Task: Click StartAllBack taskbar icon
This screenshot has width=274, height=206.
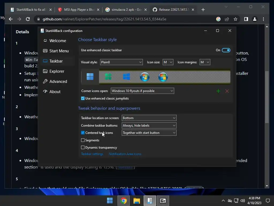Action: (150, 201)
